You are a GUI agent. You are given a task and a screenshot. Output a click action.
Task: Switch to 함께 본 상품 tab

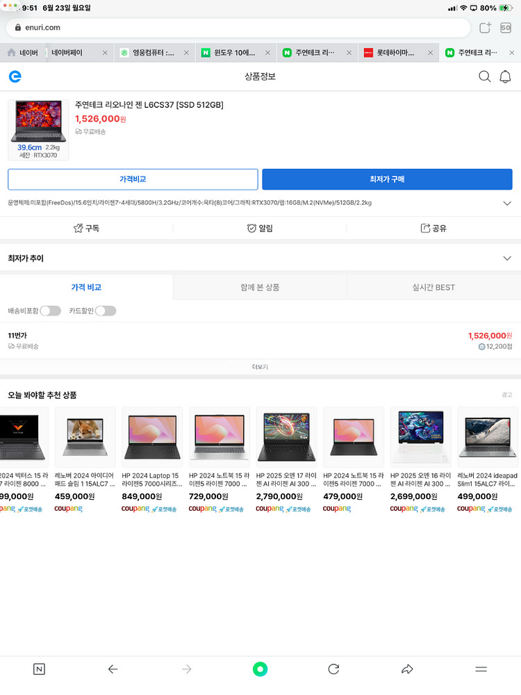(260, 287)
